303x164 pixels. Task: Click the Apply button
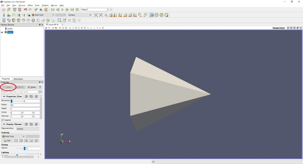[x=8, y=87]
